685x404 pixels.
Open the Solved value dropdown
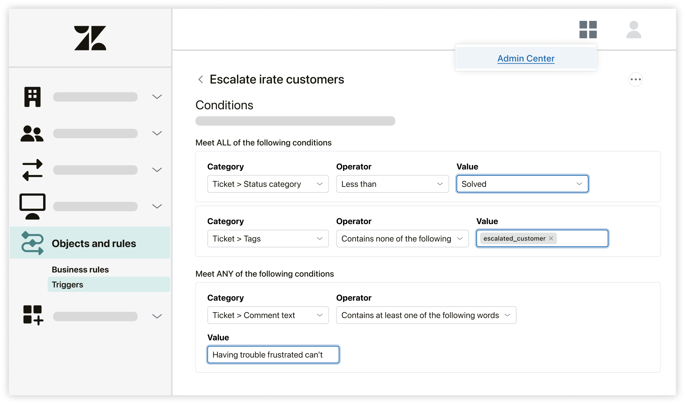tap(522, 184)
